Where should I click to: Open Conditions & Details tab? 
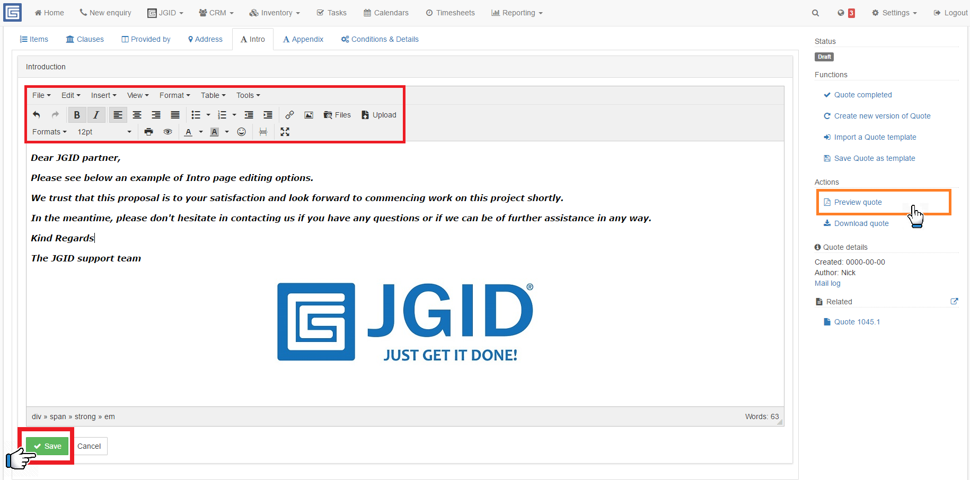pos(380,39)
